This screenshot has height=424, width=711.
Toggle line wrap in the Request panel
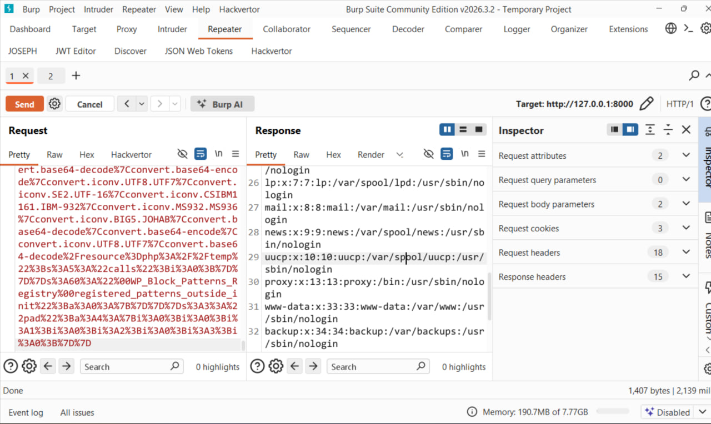(201, 154)
